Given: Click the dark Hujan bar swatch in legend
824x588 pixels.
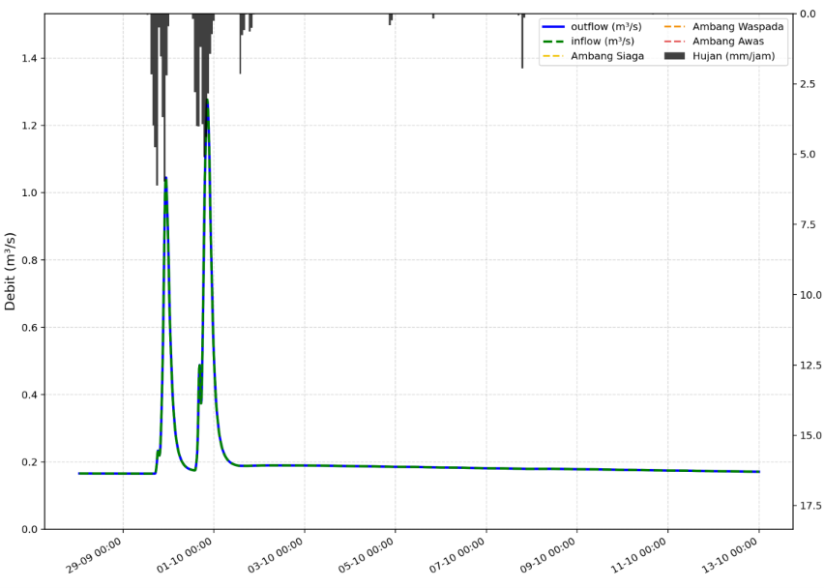Looking at the screenshot, I should click(x=676, y=56).
